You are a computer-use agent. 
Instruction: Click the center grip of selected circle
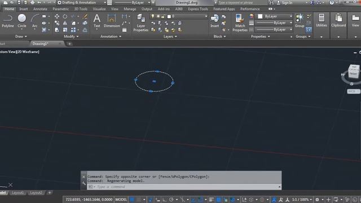[x=154, y=81]
